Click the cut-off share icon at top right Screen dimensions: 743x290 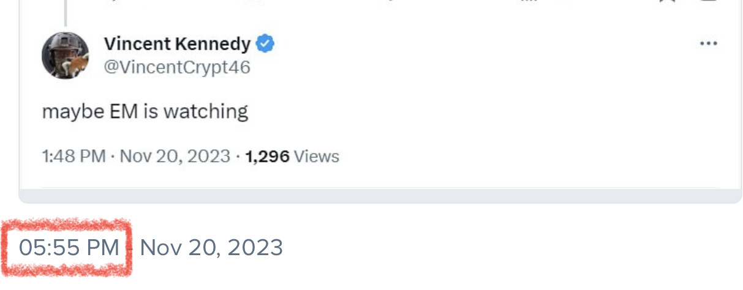[708, 1]
